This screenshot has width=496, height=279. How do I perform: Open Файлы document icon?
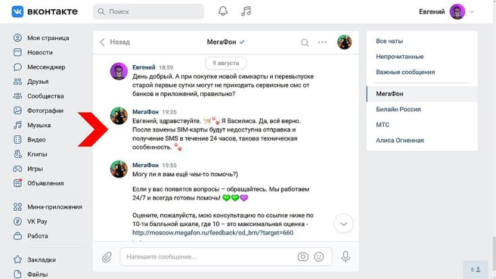18,274
